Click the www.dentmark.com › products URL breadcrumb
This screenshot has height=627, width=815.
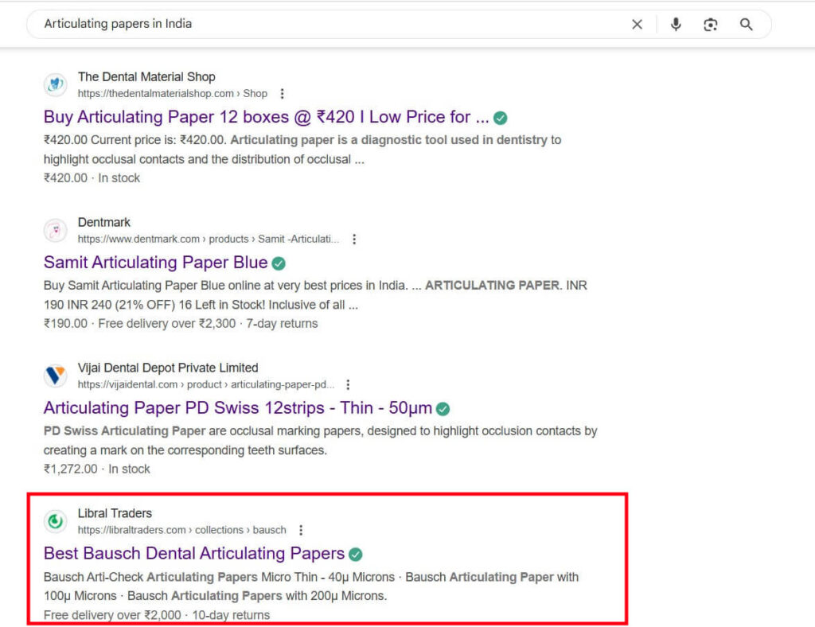pyautogui.click(x=209, y=239)
